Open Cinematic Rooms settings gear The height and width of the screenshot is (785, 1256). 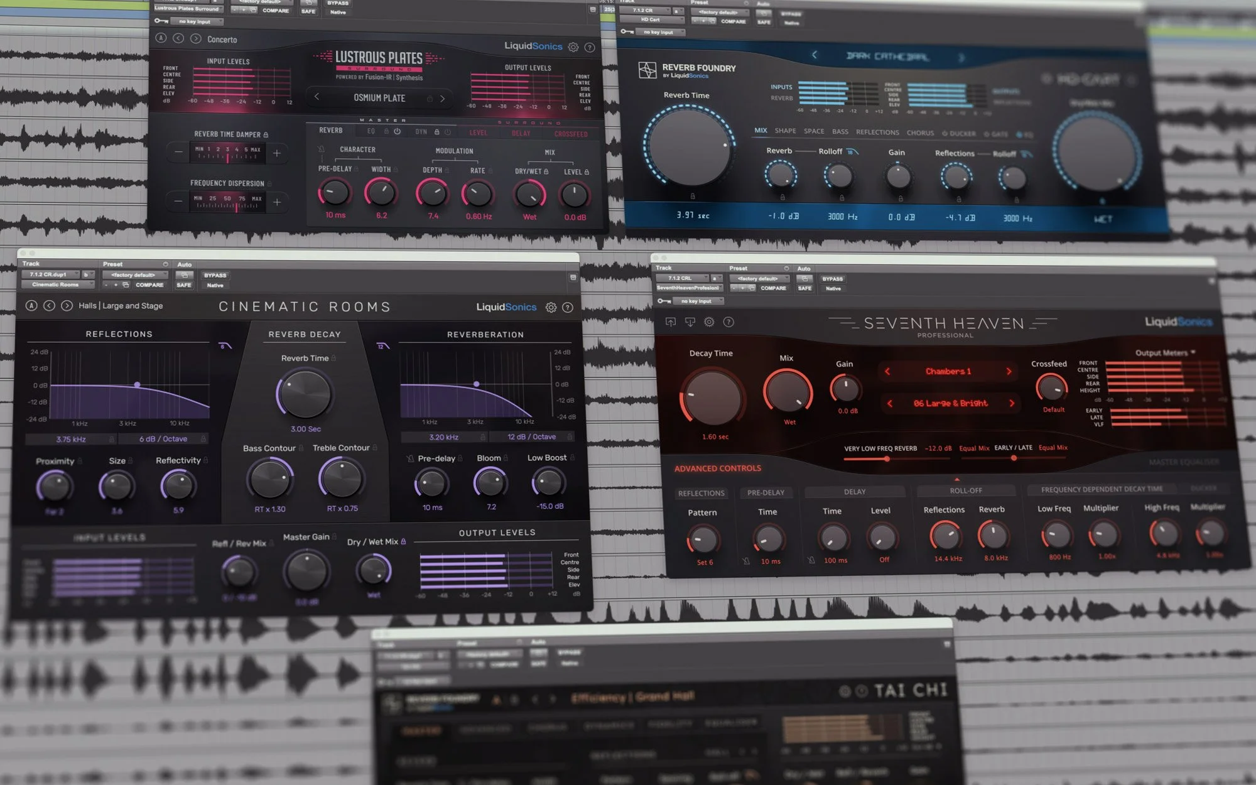551,307
